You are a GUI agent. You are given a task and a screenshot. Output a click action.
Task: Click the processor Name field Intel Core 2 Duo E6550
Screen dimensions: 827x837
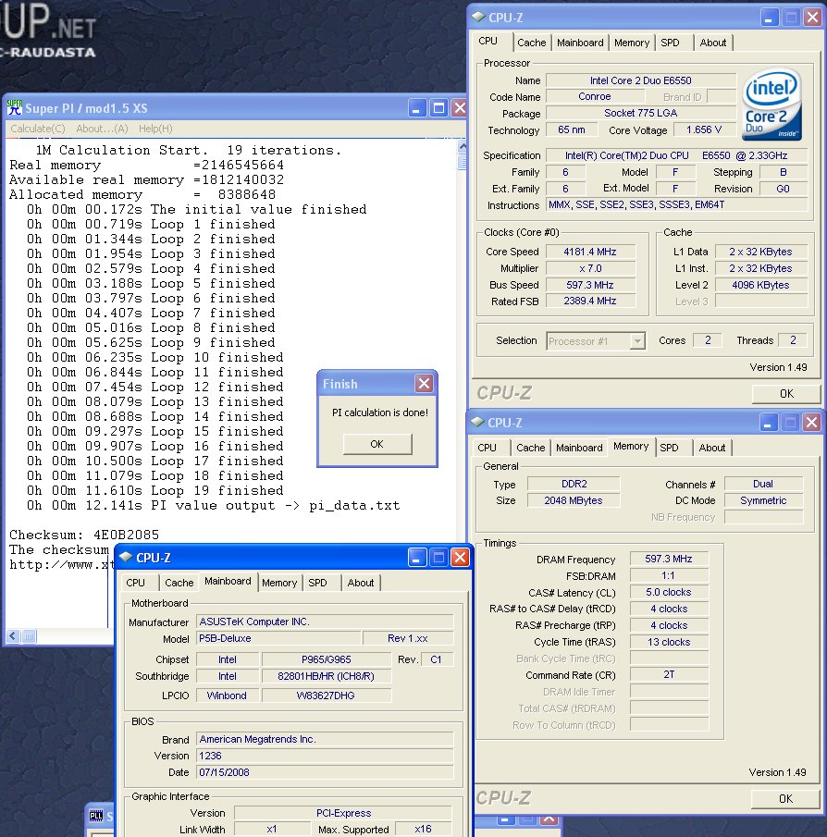coord(641,80)
